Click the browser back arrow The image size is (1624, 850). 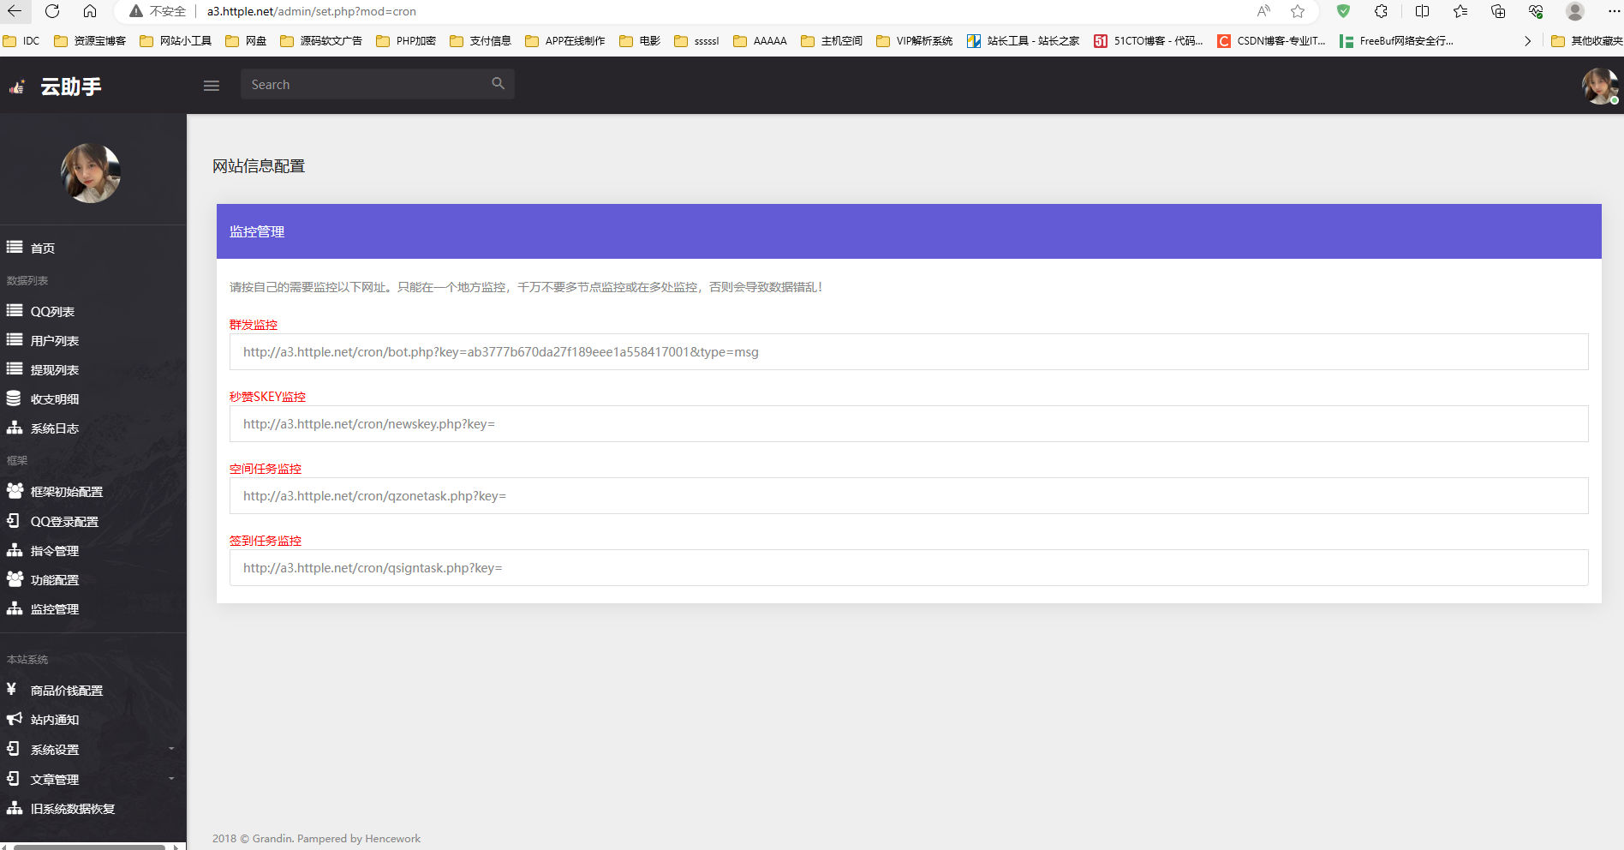[15, 11]
